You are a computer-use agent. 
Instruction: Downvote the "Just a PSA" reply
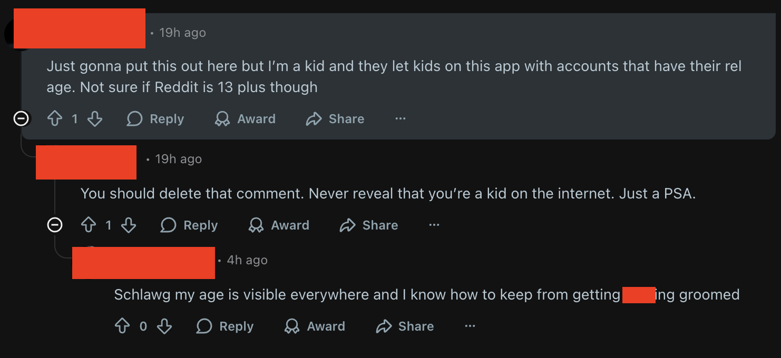point(129,225)
